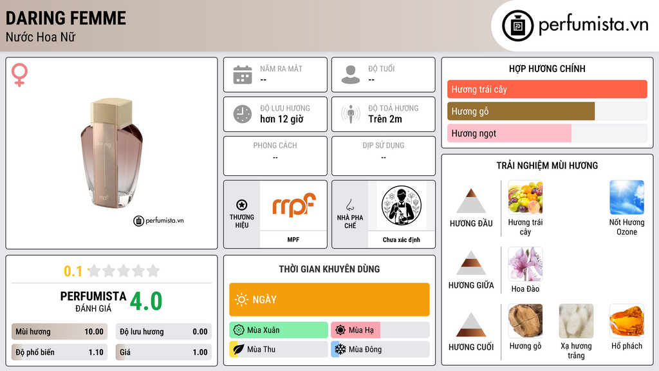Image resolution: width=659 pixels, height=371 pixels.
Task: Select the orange Ngày time bar
Action: (329, 300)
